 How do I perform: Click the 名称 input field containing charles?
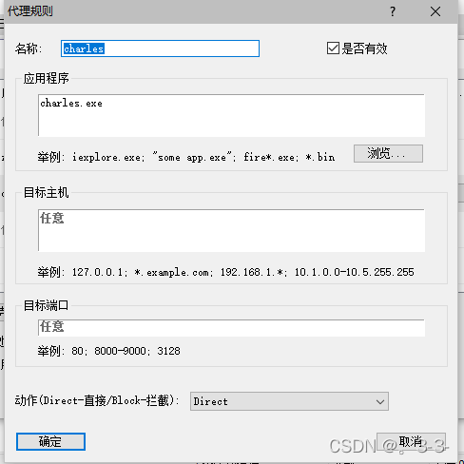[160, 48]
